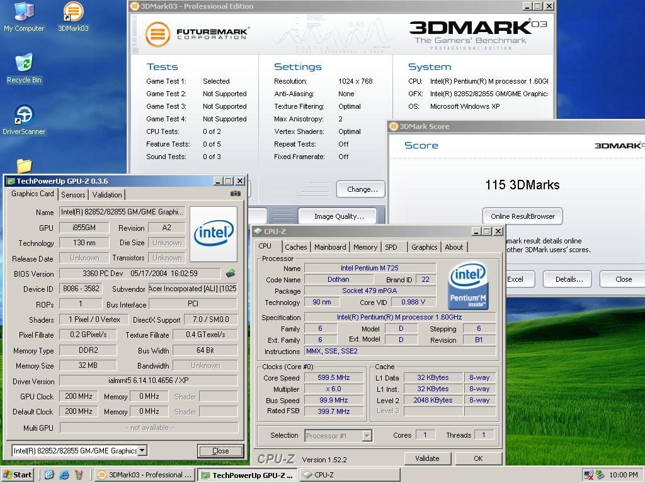Expand the GPU selection dropdown in GPU-Z

click(x=142, y=450)
